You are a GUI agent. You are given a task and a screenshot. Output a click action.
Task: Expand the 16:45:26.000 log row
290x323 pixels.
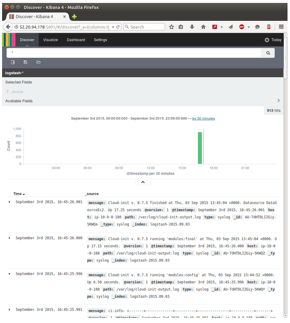click(9, 238)
